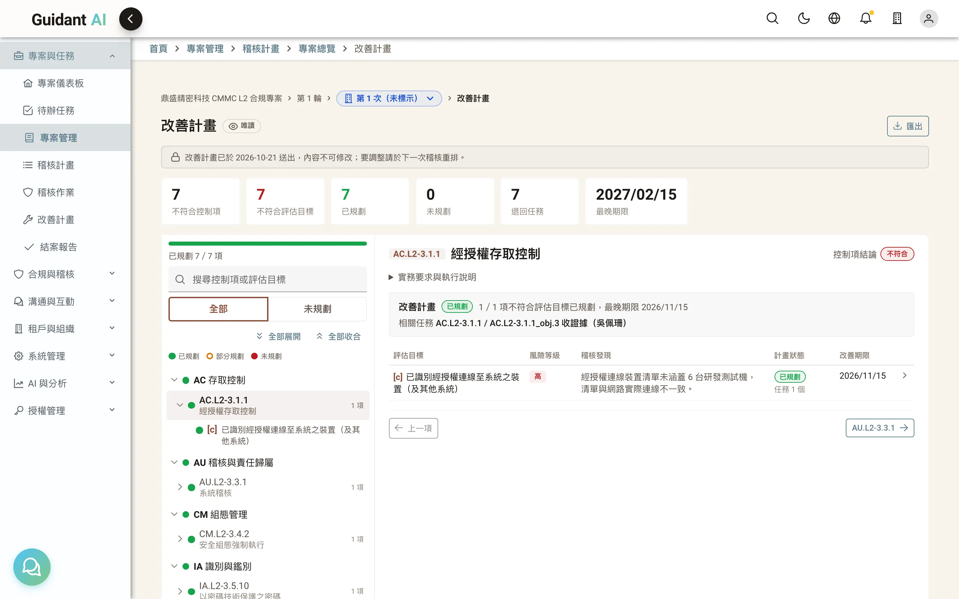Collapse the IA 識別與鑑別 group
The image size is (959, 599).
tap(174, 566)
